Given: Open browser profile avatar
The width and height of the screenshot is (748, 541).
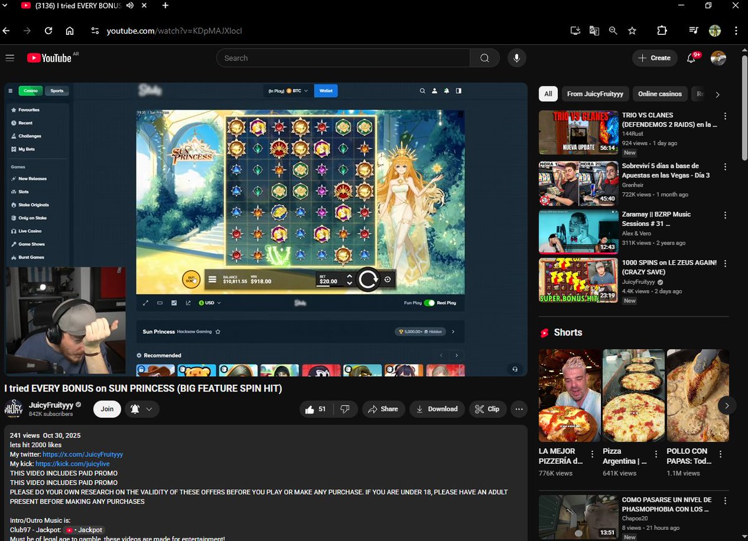Looking at the screenshot, I should (x=715, y=31).
